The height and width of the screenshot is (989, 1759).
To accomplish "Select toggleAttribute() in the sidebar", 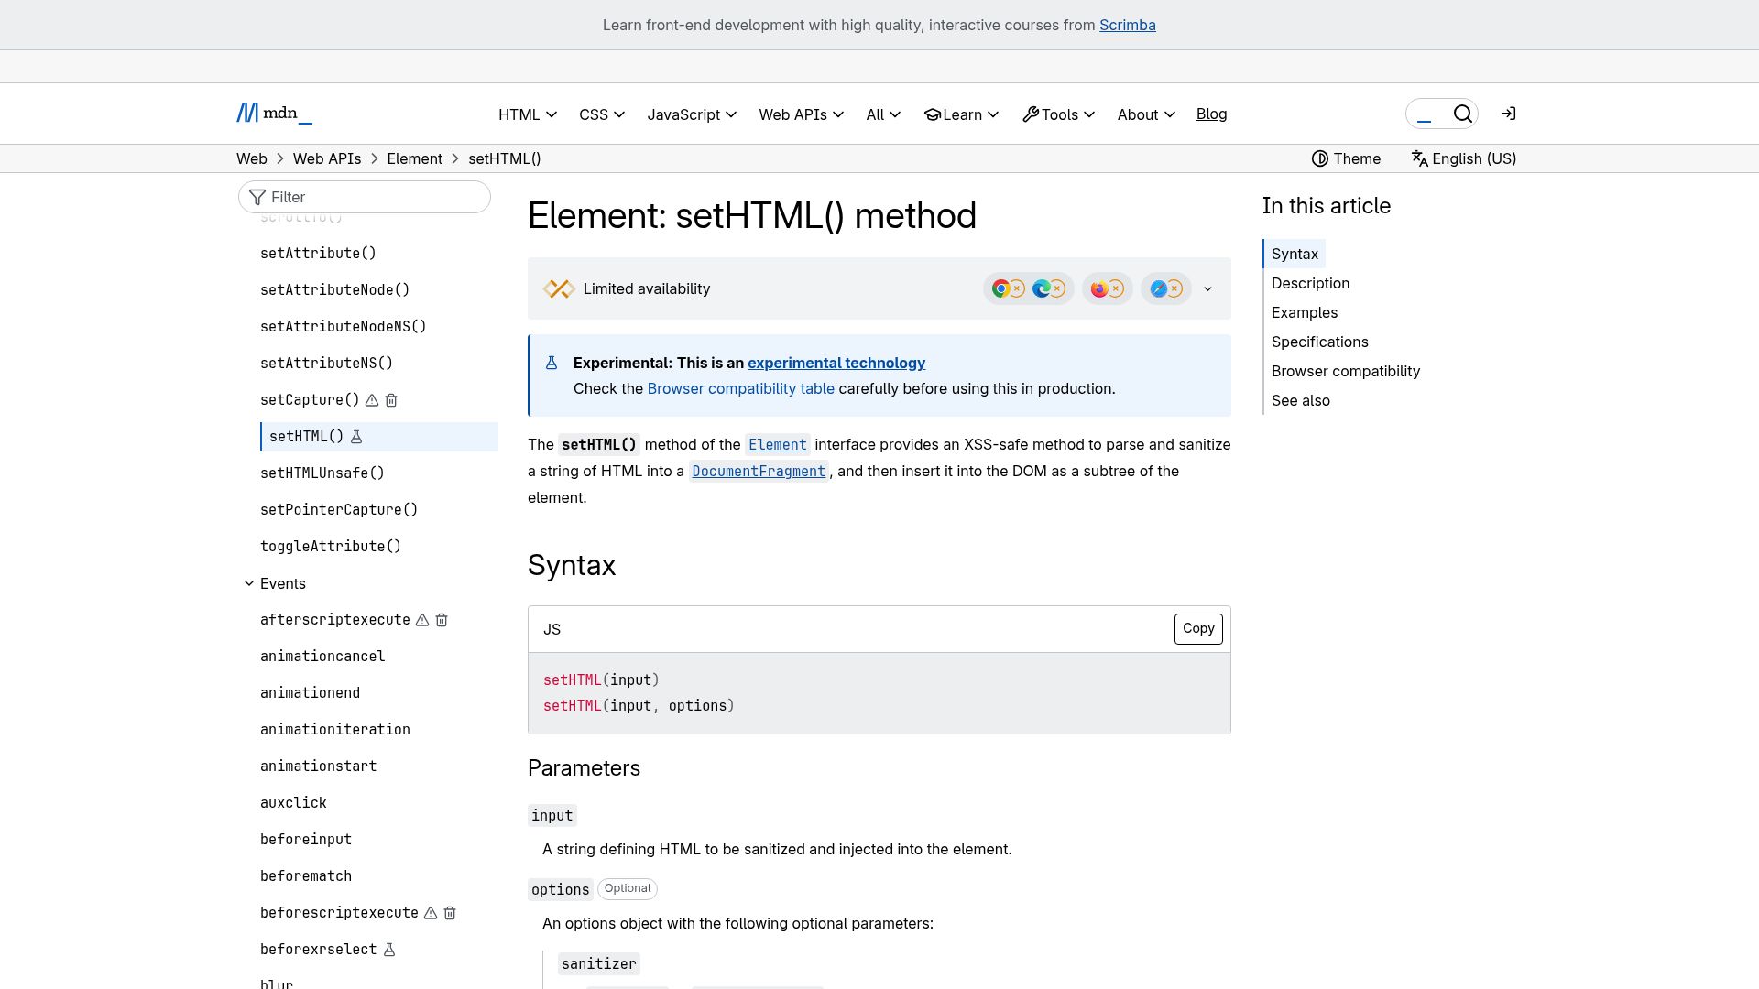I will 331,547.
